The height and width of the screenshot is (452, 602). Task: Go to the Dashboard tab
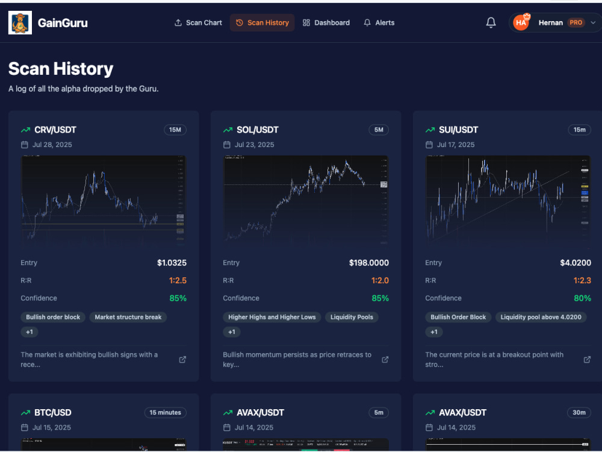point(326,23)
